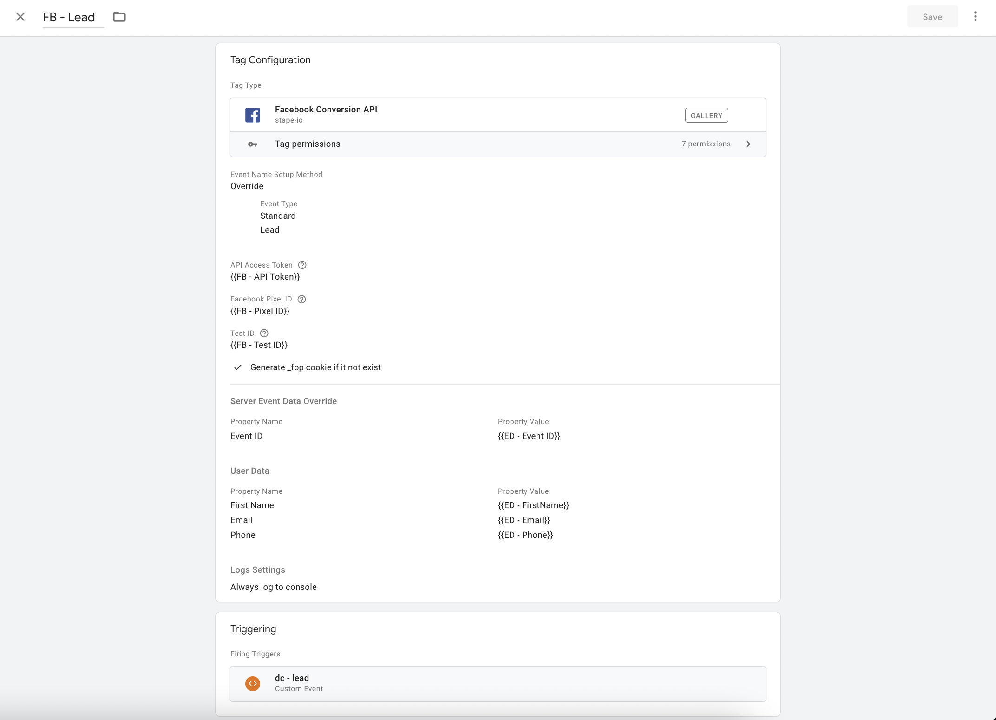Viewport: 996px width, 720px height.
Task: Click the Logs Settings heading
Action: click(x=258, y=570)
